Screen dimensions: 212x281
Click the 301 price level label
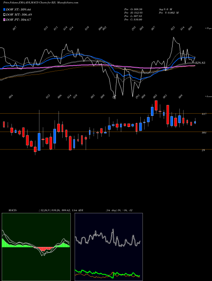pyautogui.click(x=204, y=132)
